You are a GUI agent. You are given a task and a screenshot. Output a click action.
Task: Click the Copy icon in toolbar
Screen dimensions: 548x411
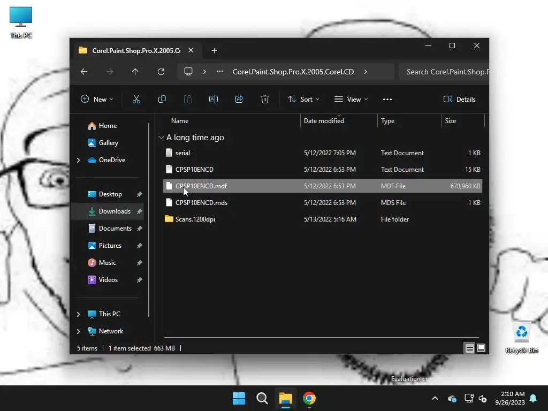click(x=162, y=99)
